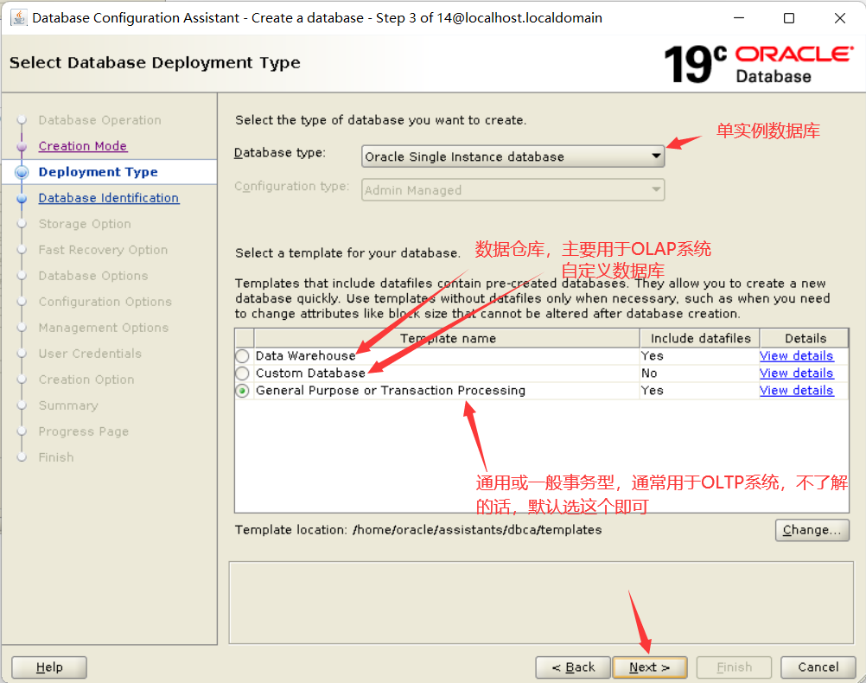Click the empty message area below the template location
Image resolution: width=866 pixels, height=683 pixels.
point(541,603)
